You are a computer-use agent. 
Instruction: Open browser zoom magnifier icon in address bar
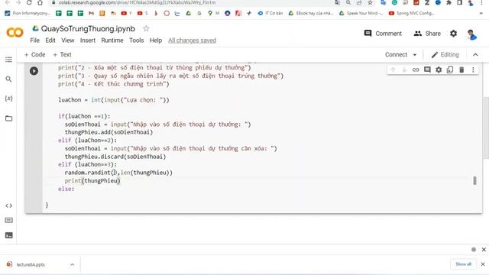tap(348, 2)
